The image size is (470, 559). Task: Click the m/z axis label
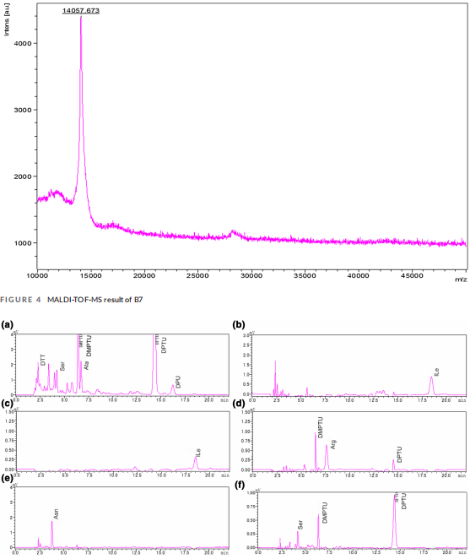(x=461, y=279)
